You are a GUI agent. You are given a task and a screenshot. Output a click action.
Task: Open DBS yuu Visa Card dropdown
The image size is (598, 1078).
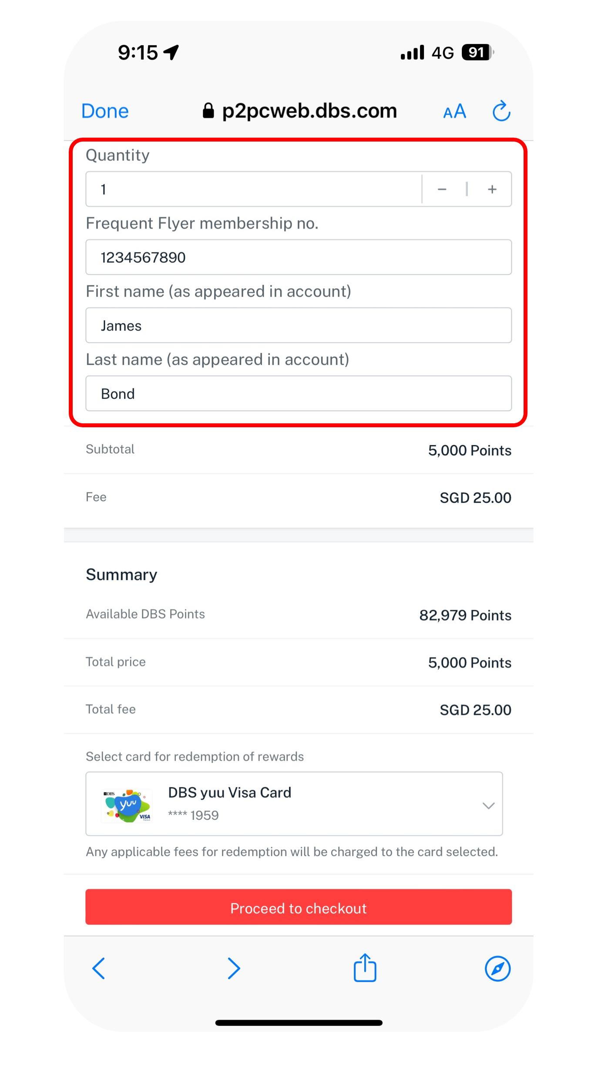294,804
